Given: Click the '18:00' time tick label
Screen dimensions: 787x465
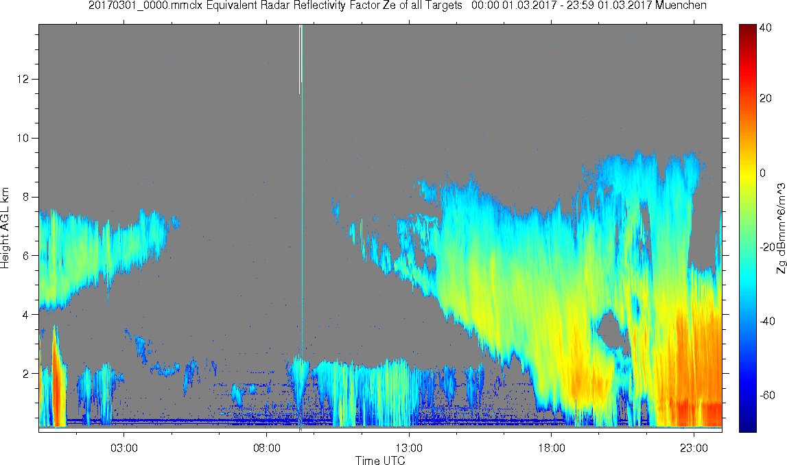Looking at the screenshot, I should 552,447.
